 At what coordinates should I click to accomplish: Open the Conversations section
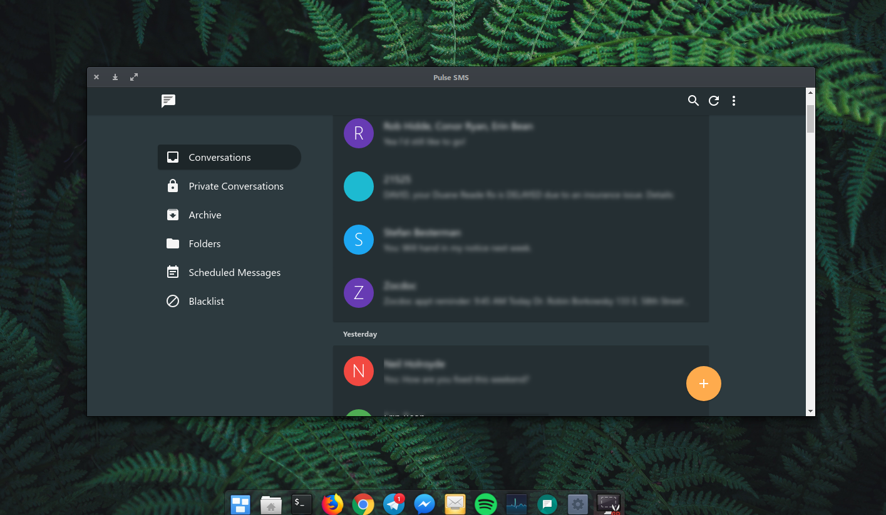[219, 157]
